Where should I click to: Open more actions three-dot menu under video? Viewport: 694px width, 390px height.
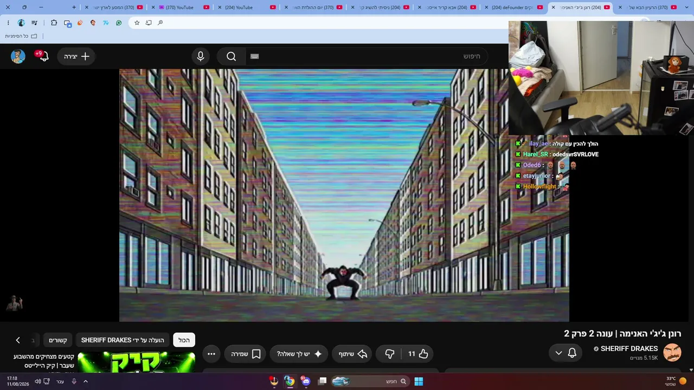coord(211,354)
